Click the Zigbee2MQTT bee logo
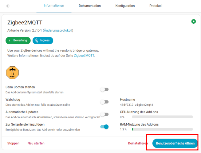This screenshot has width=201, height=153. point(13,73)
